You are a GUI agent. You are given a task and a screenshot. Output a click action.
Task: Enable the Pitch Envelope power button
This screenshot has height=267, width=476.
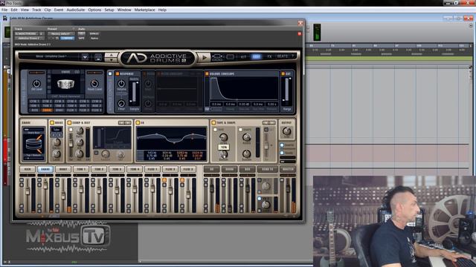point(158,73)
